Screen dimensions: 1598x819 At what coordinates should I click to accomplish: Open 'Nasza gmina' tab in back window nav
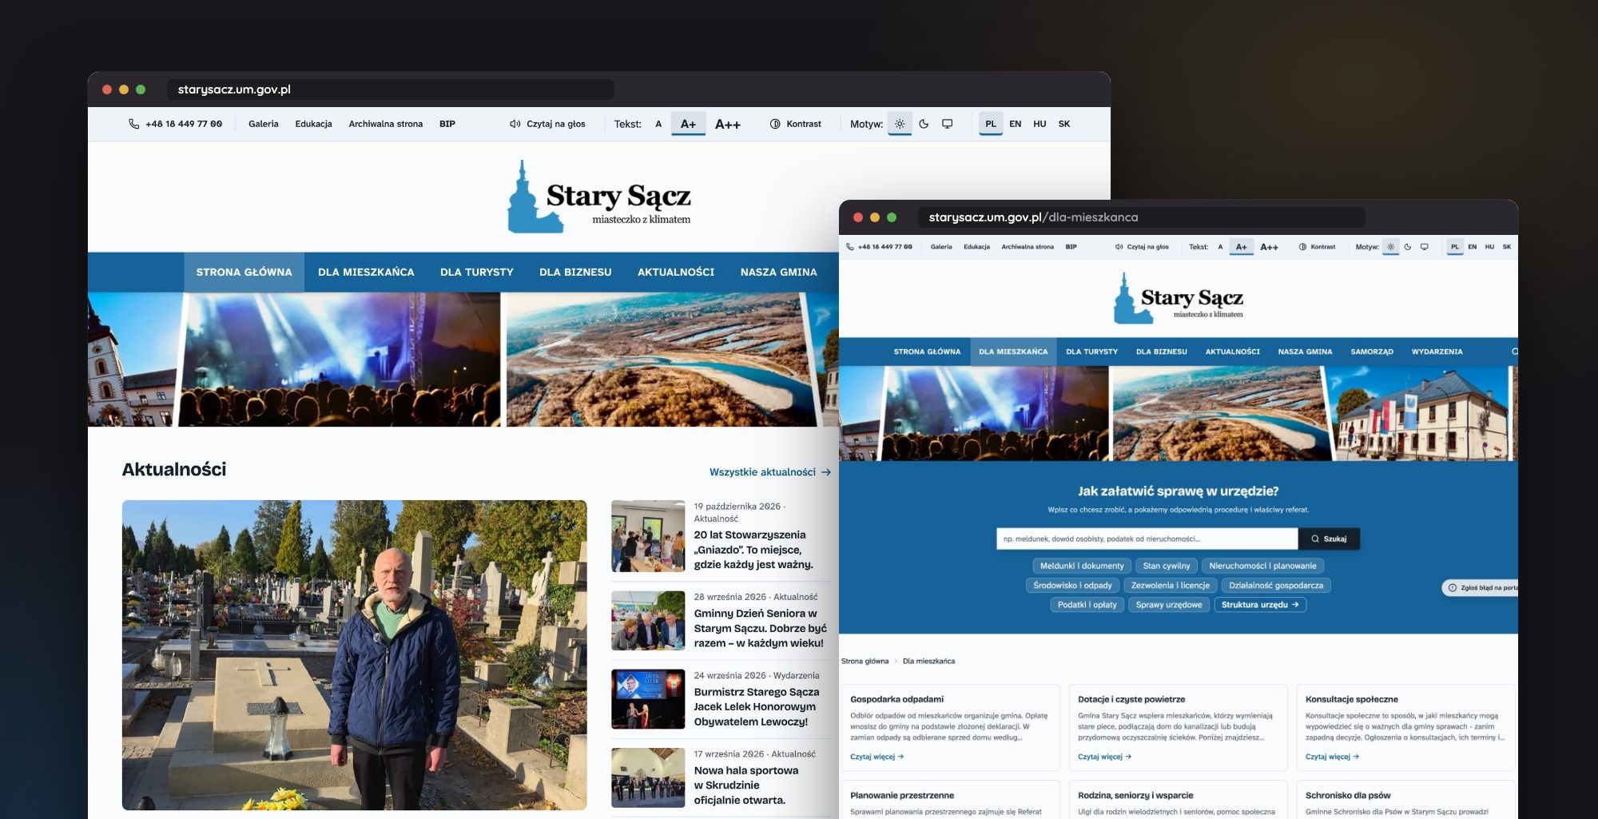(x=779, y=272)
